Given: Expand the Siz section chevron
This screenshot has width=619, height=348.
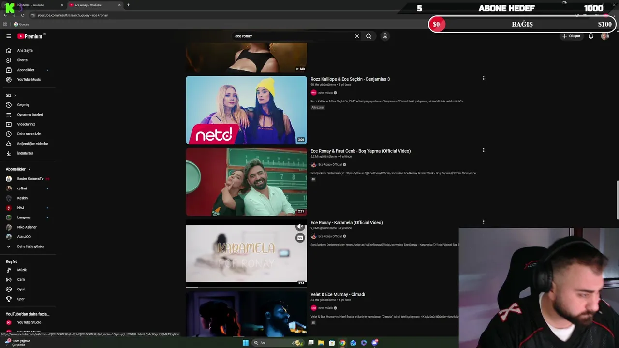Looking at the screenshot, I should coord(15,95).
